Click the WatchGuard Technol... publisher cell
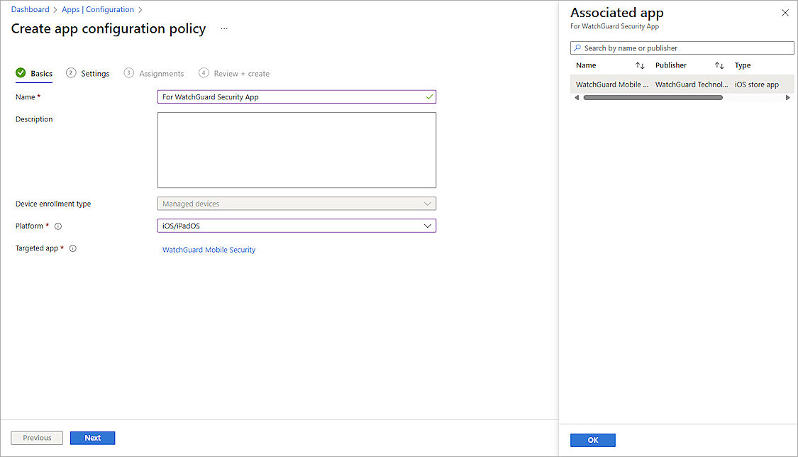Viewport: 798px width, 457px height. coord(692,84)
